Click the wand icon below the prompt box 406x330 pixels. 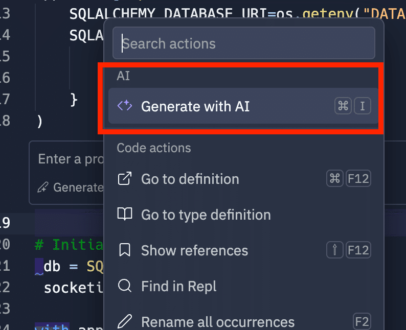tap(43, 187)
